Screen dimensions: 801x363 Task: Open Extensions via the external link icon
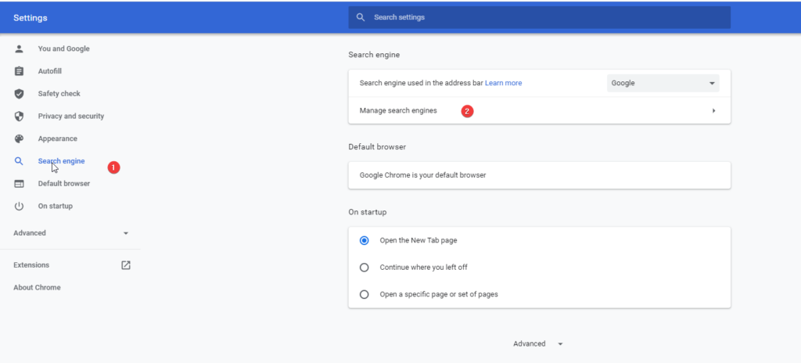(126, 265)
